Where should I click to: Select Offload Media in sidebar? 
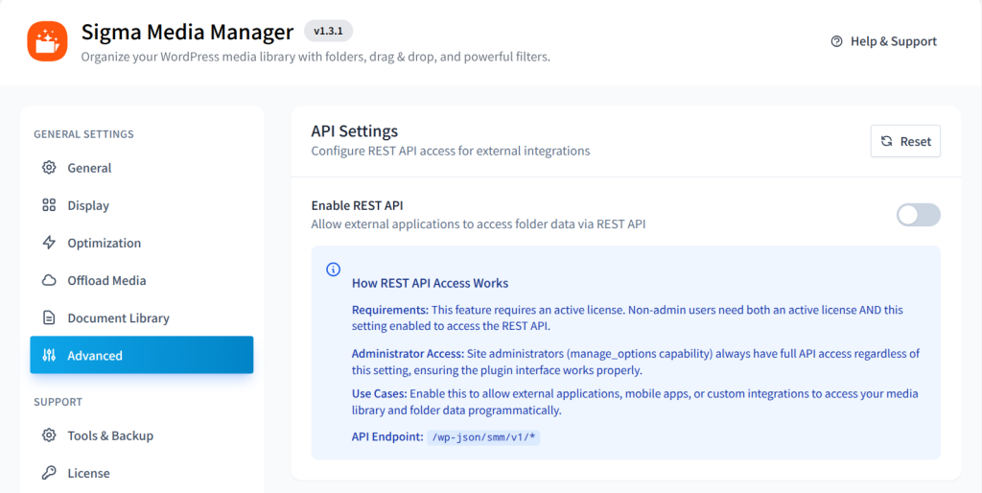pos(142,280)
